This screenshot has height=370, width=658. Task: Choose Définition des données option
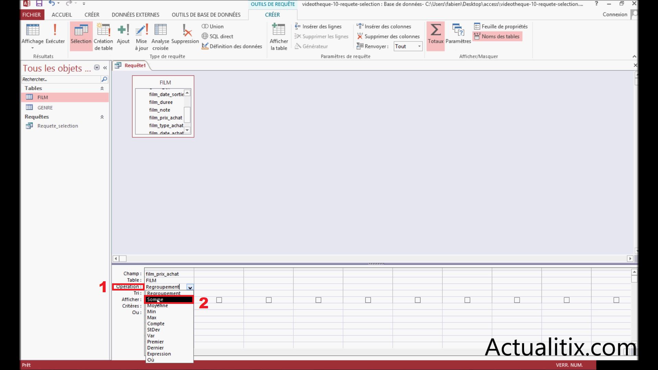(232, 46)
